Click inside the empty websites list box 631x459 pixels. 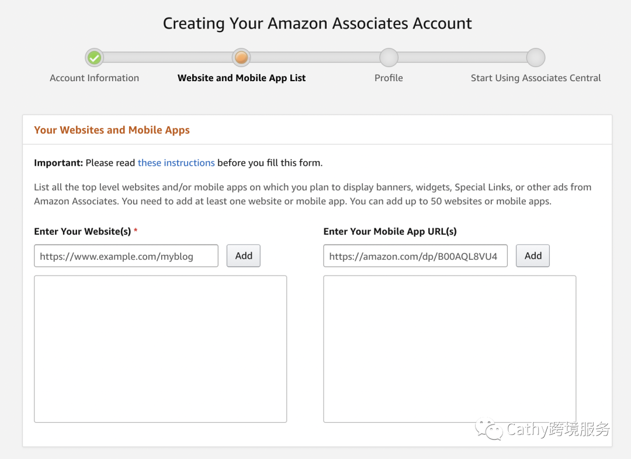pos(161,349)
